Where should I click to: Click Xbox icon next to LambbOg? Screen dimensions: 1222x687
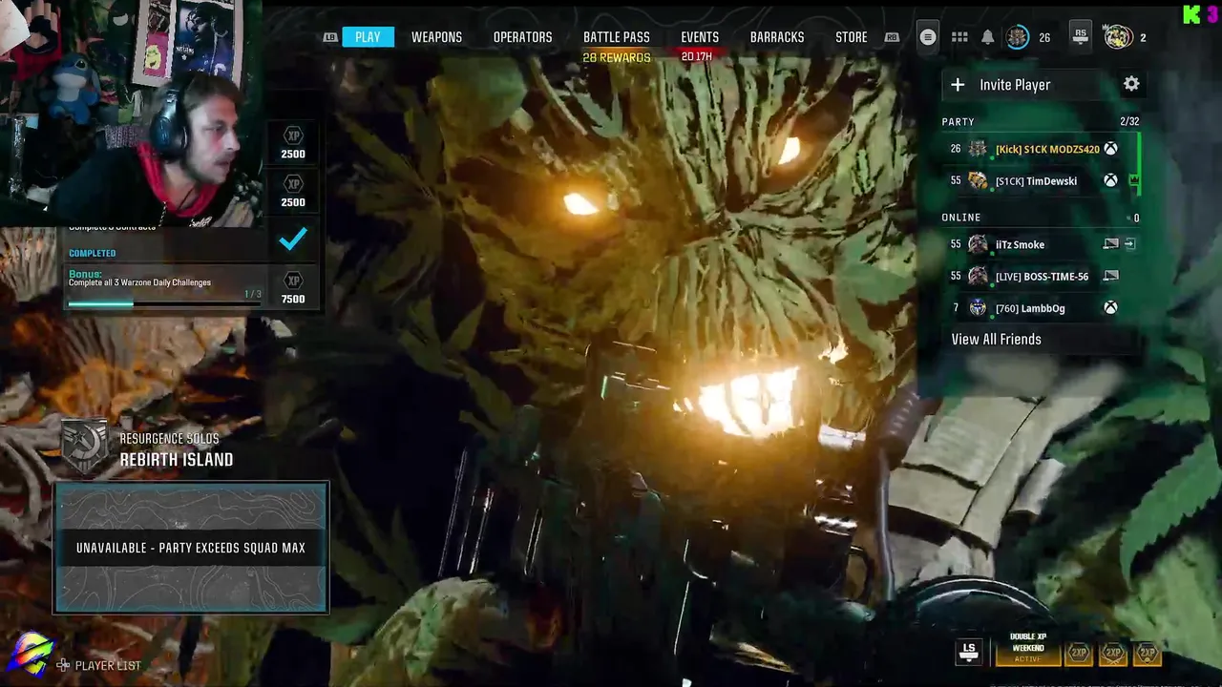(1111, 307)
